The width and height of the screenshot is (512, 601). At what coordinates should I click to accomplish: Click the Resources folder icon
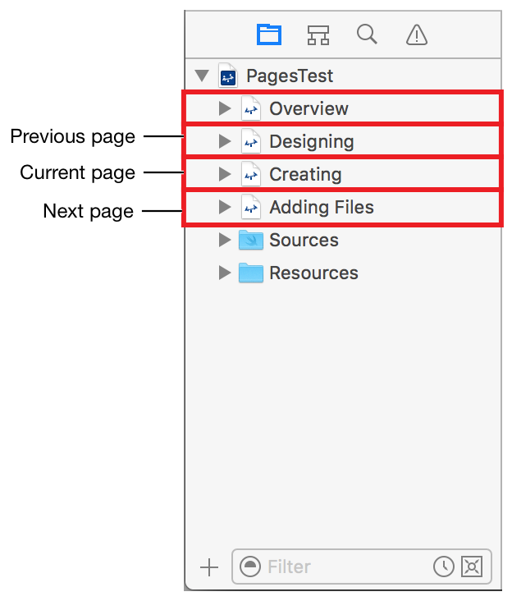tap(250, 273)
